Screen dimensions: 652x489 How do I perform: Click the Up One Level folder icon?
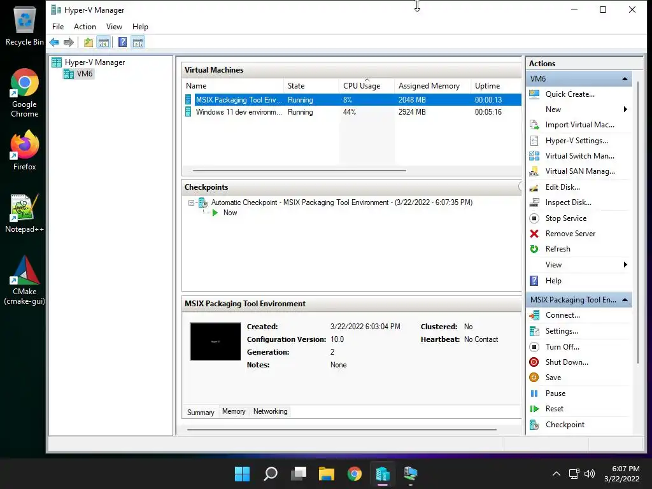coord(88,42)
